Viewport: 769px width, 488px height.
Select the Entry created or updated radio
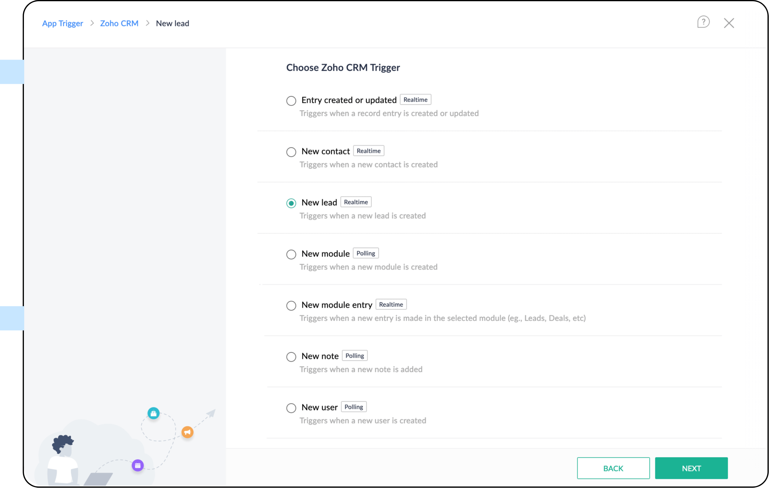pos(291,101)
